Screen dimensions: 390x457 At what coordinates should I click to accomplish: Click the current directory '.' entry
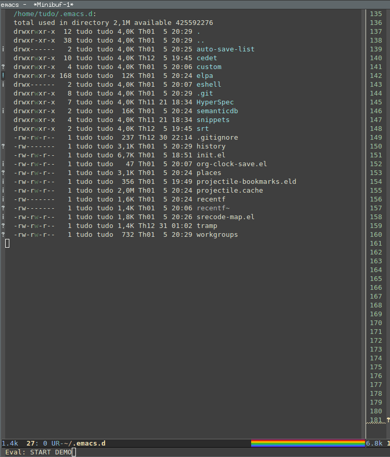(x=199, y=32)
